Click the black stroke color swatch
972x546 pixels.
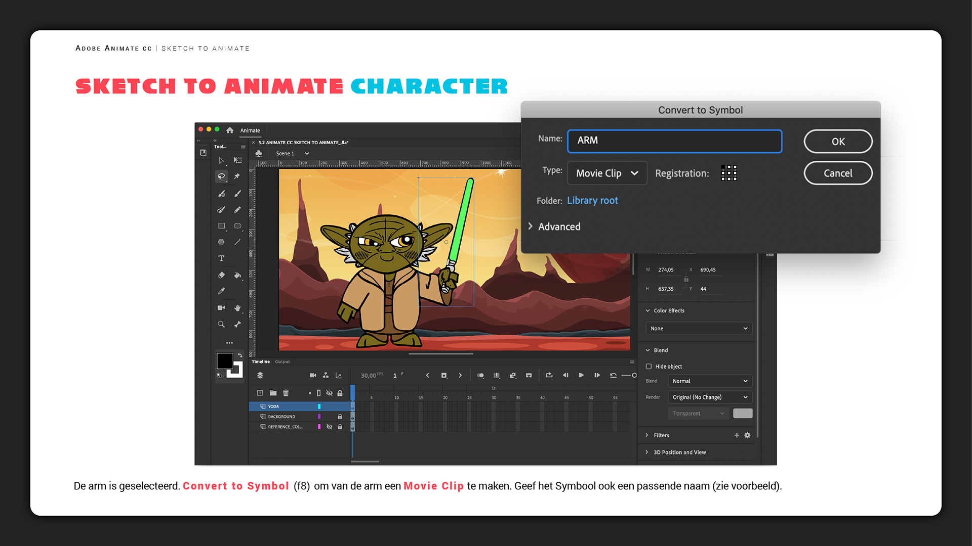coord(225,360)
